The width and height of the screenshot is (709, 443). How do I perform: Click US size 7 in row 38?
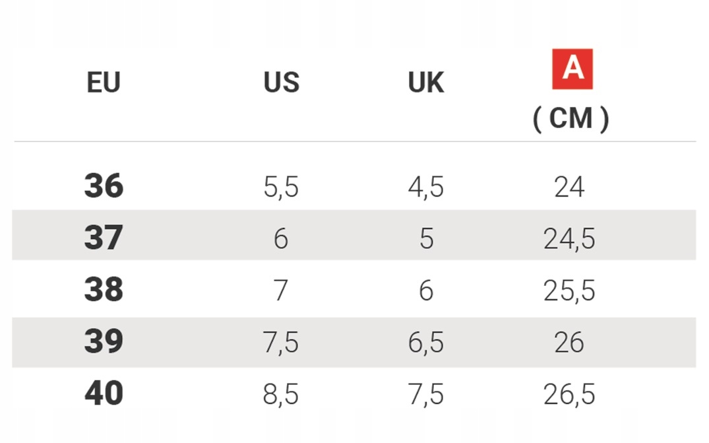pyautogui.click(x=281, y=291)
